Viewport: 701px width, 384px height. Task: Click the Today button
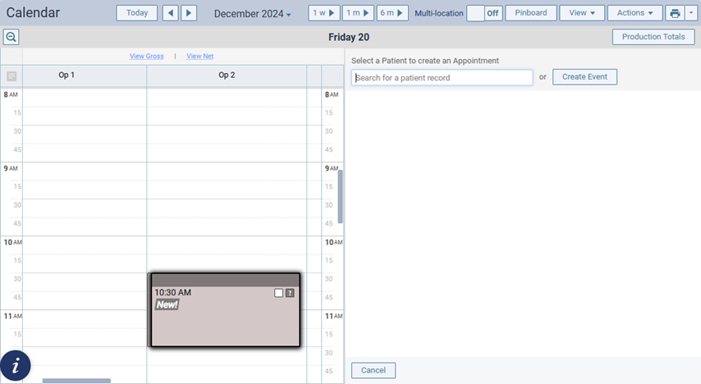pyautogui.click(x=137, y=13)
